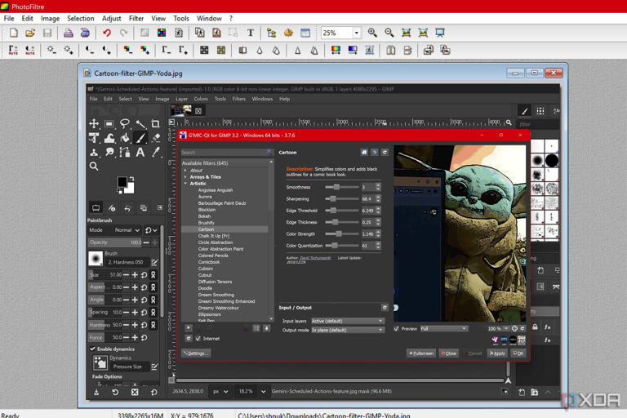Click the Zoom out magnifier icon
Screen dimensions: 627x418
click(389, 33)
